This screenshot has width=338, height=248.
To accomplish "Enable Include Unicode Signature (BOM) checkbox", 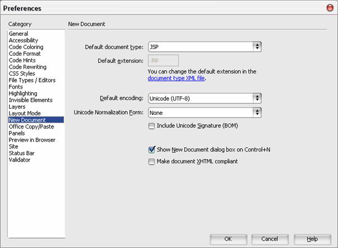I will (x=151, y=126).
